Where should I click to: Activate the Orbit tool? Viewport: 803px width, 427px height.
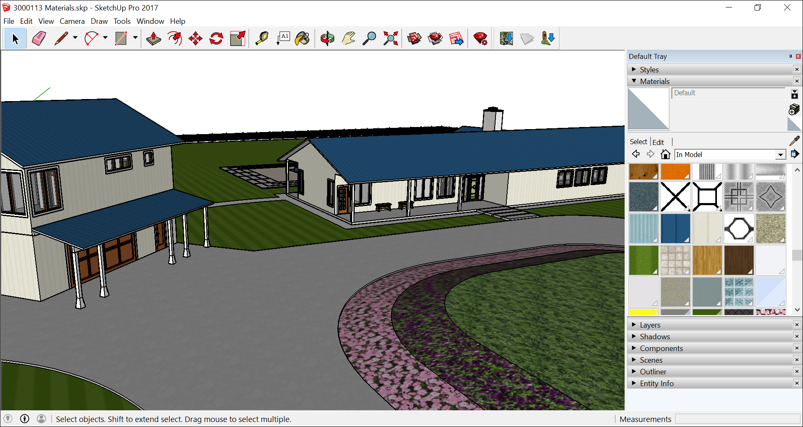(327, 38)
